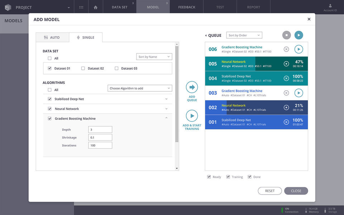Stop training queue item 005

click(286, 64)
